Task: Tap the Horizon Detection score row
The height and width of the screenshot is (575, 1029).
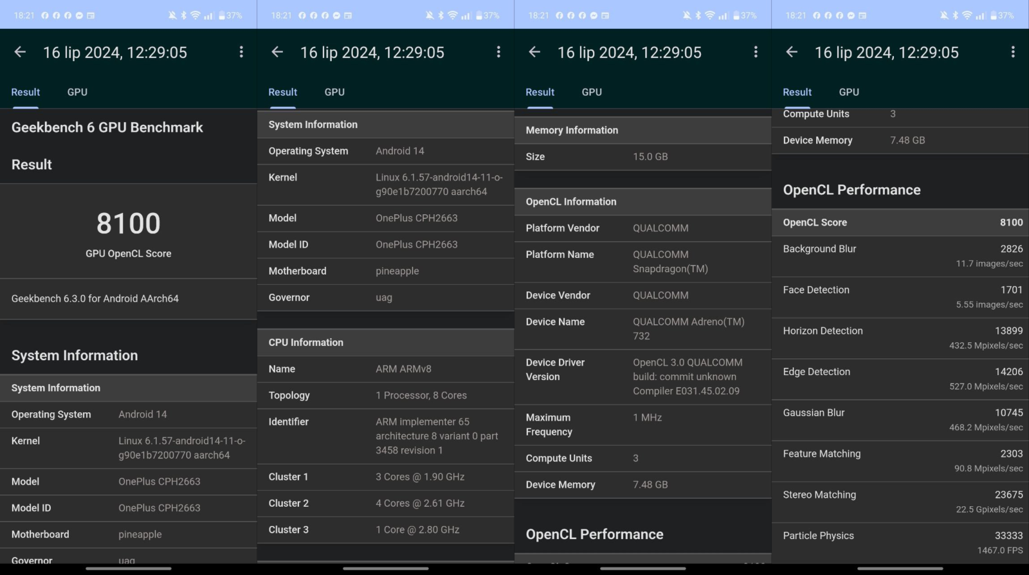Action: coord(900,338)
